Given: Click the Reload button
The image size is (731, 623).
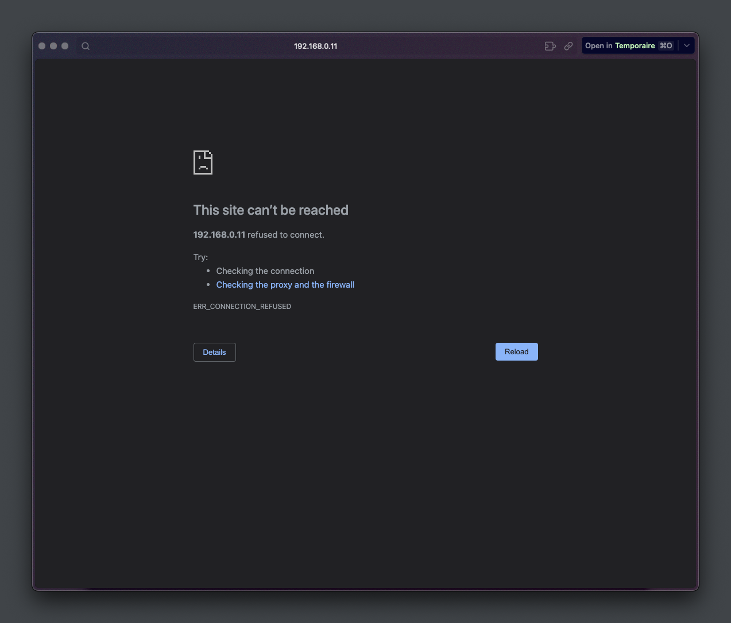Looking at the screenshot, I should coord(516,351).
